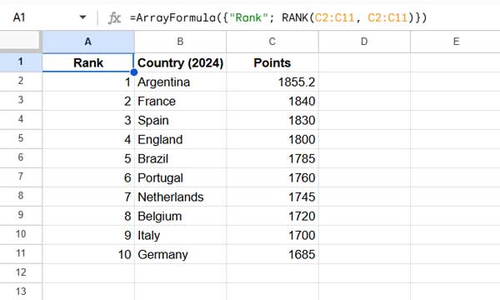Select the Germany cell

(x=180, y=254)
